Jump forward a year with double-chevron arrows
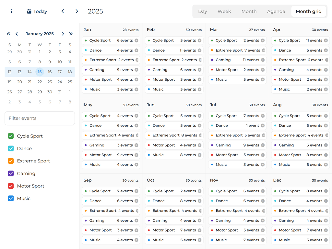Screen dimensions: 332x249 71,34
